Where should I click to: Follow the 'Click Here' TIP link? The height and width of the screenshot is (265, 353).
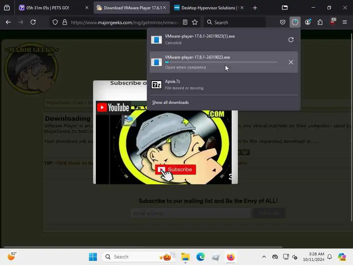point(74,163)
